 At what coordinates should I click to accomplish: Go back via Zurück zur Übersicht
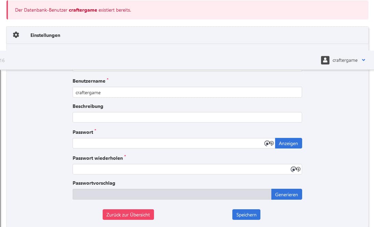[x=128, y=215]
